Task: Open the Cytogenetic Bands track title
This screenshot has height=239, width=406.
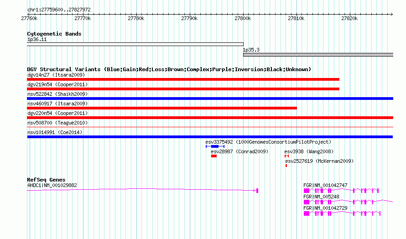Action: pyautogui.click(x=54, y=34)
